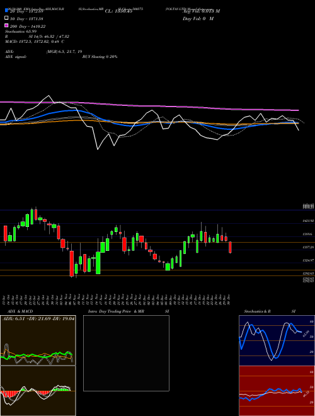Select the RSI 14/3 values line

coord(37,37)
